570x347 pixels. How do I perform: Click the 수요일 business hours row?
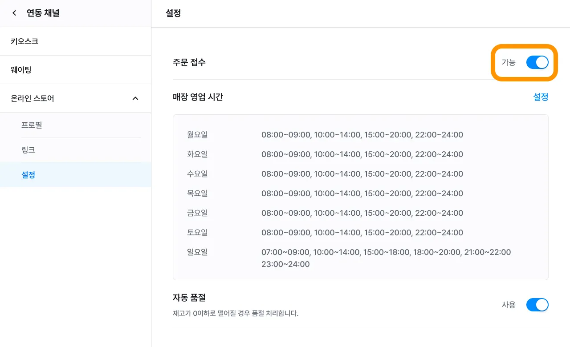pyautogui.click(x=362, y=174)
